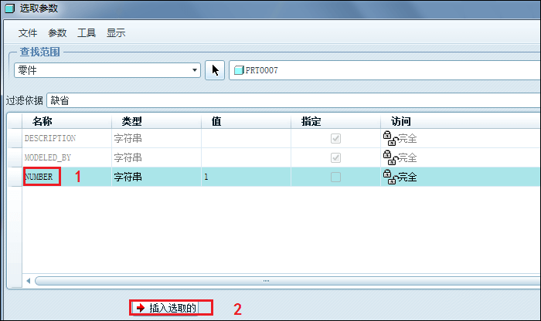
Task: Click the arrow selection pointer button
Action: pos(215,70)
